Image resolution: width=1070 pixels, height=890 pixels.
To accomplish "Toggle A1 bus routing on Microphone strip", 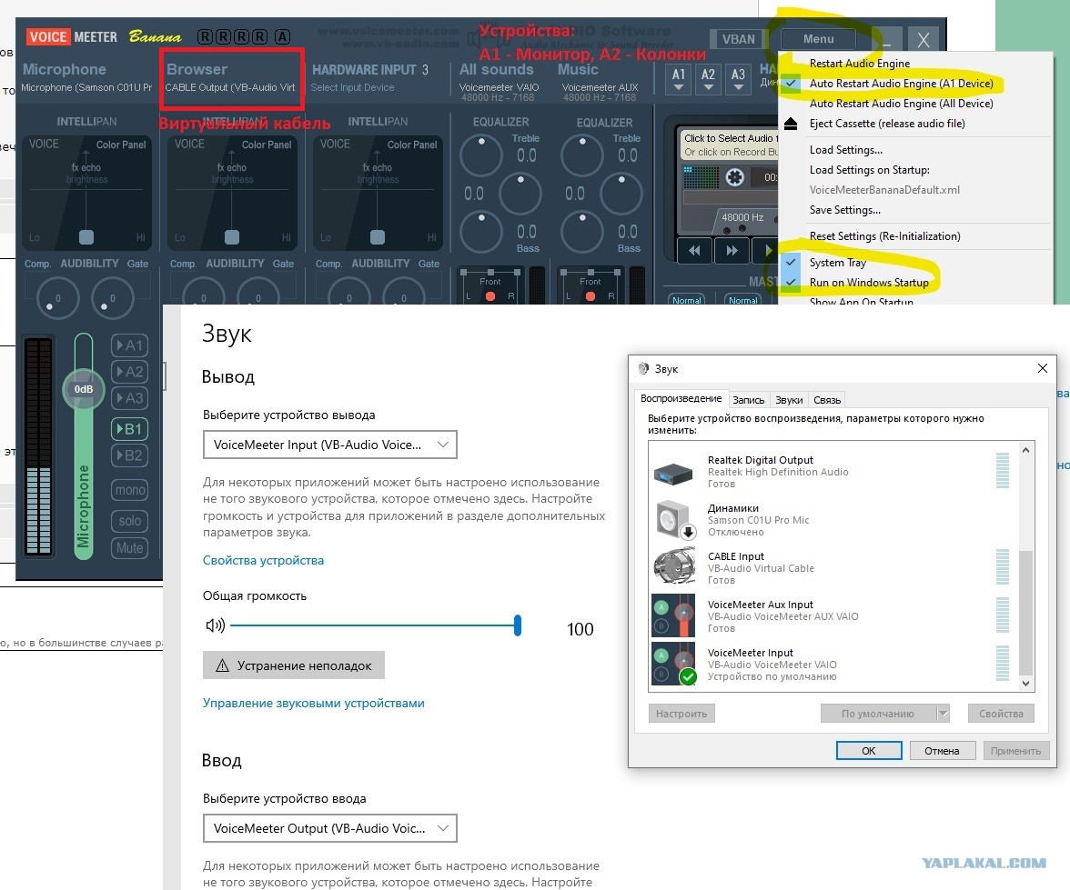I will tap(129, 345).
